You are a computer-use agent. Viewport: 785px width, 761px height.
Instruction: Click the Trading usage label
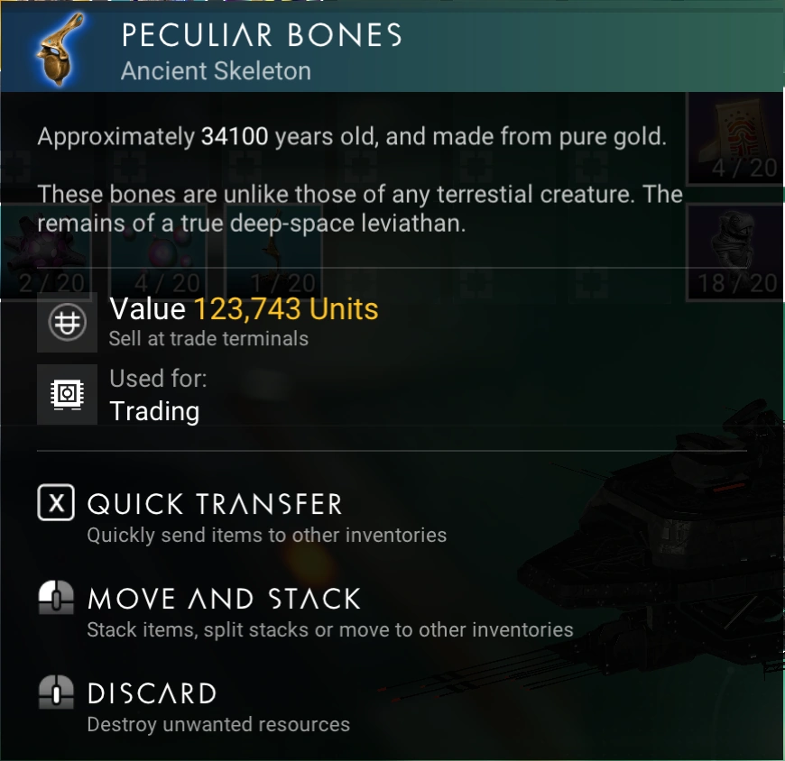coord(154,411)
